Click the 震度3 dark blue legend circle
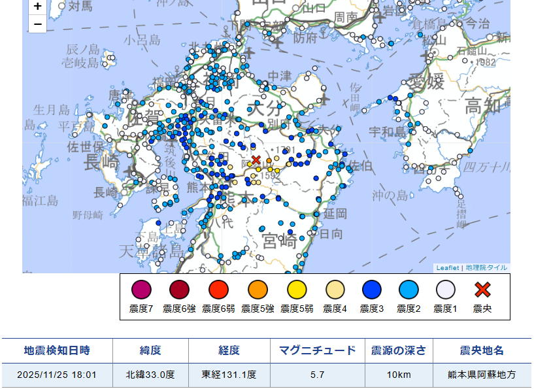The width and height of the screenshot is (534, 389). pos(371,290)
